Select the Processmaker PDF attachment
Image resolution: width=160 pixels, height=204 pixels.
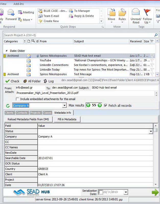point(48,93)
